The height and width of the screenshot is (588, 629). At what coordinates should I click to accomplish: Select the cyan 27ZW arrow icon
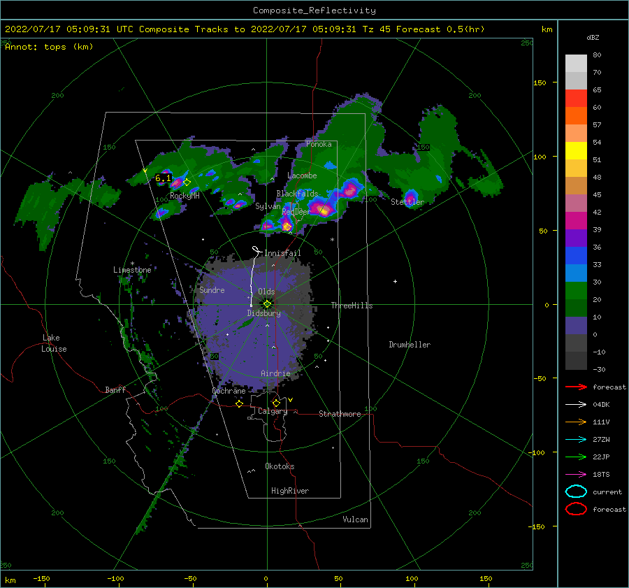point(576,440)
